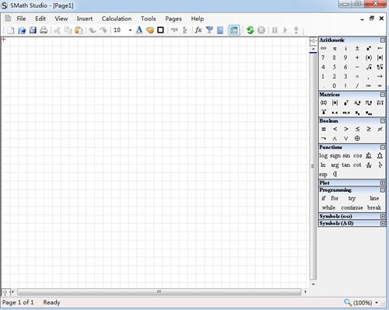Screen dimensions: 389x310
Task: Collapse the Programming panel
Action: (x=383, y=190)
